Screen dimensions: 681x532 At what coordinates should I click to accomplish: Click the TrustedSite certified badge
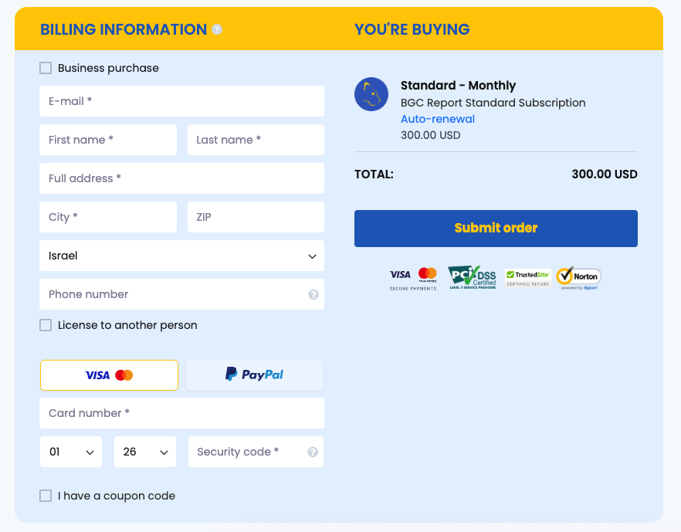[x=527, y=277]
